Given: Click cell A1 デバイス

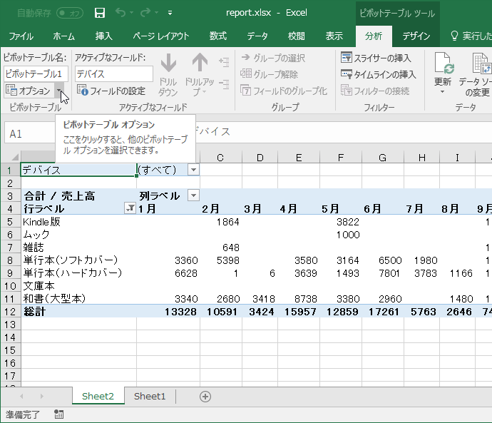Looking at the screenshot, I should pyautogui.click(x=78, y=170).
